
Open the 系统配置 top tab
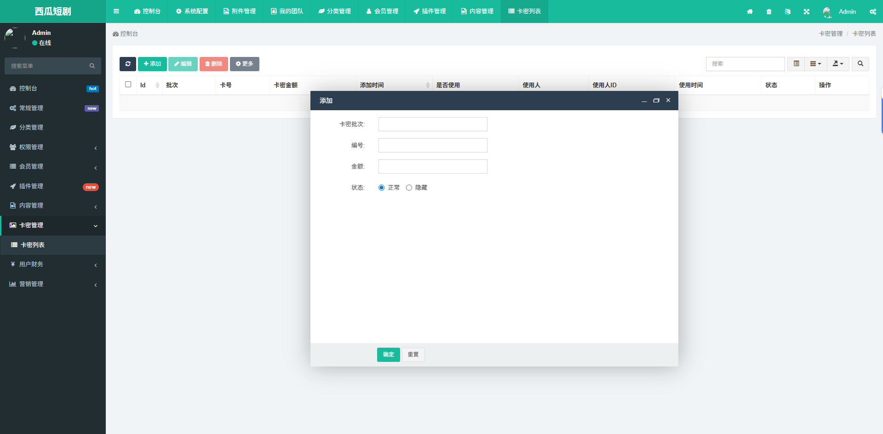coord(192,11)
